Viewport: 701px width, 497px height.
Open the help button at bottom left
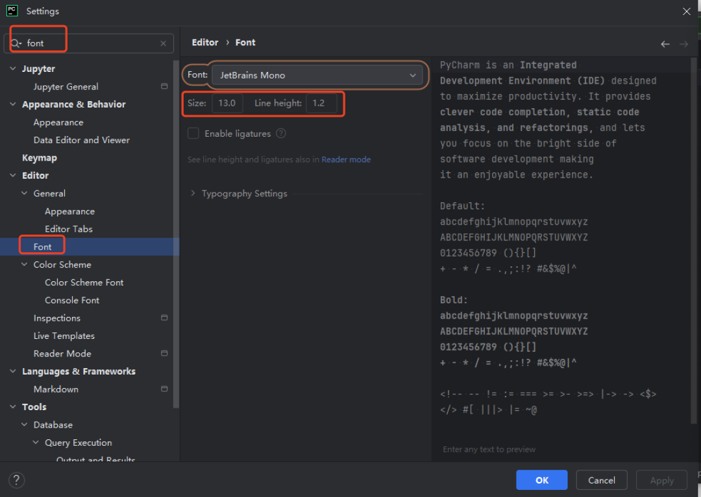coord(16,481)
